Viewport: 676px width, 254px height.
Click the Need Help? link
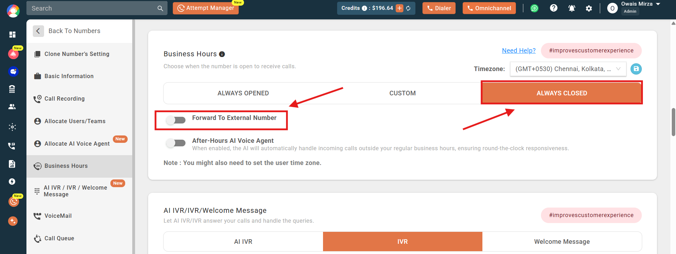tap(519, 51)
